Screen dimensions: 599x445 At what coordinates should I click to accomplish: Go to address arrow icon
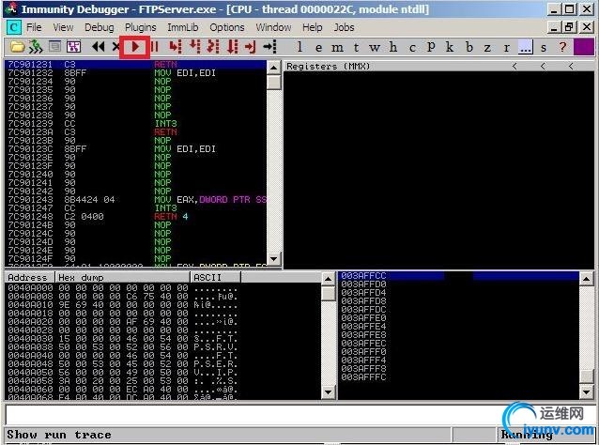click(x=270, y=47)
